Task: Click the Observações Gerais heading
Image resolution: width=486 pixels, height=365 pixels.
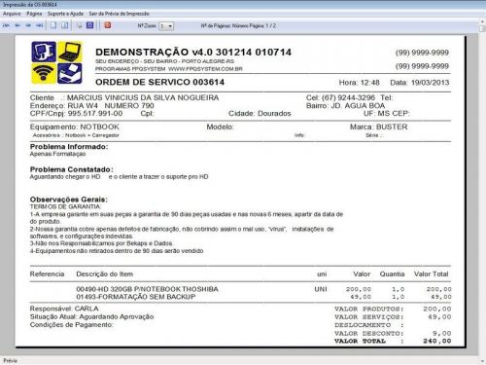Action: pyautogui.click(x=69, y=200)
